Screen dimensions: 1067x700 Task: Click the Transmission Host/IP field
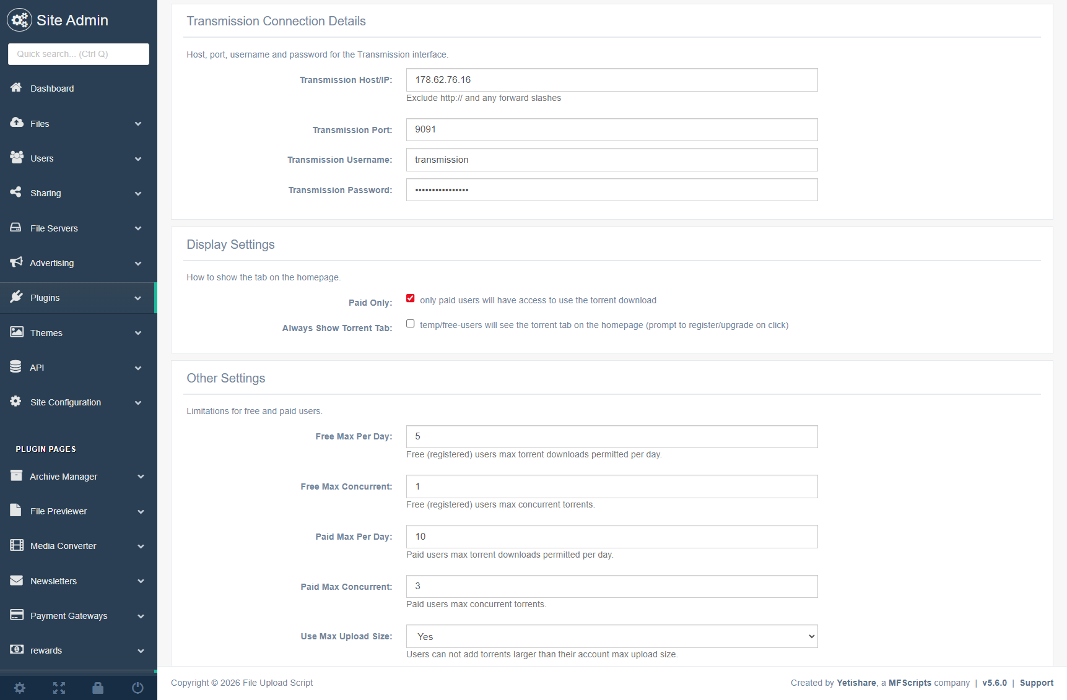pos(611,80)
